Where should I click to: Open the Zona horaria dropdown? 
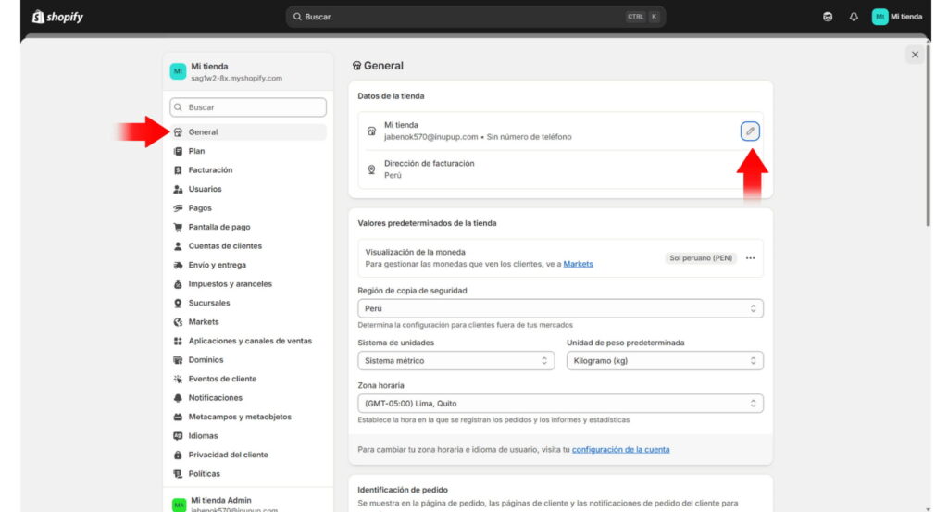560,404
